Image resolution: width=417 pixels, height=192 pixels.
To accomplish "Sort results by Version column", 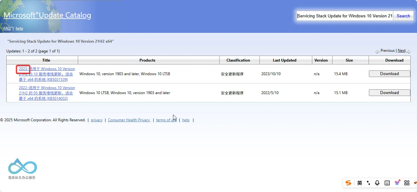I will coord(321,60).
